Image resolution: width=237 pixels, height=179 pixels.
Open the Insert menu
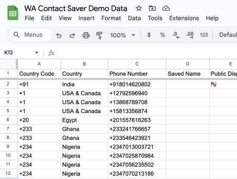coord(86,18)
